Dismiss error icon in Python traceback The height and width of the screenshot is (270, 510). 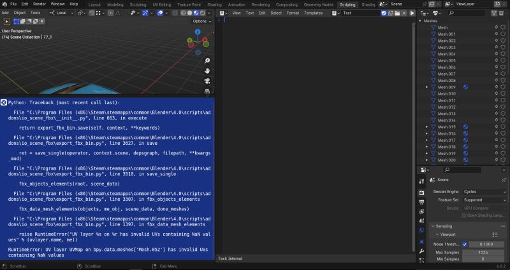pos(4,103)
